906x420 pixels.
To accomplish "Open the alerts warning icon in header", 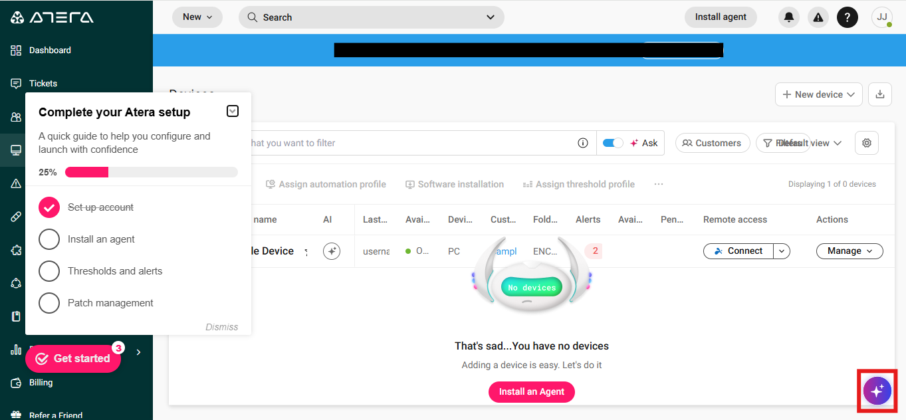I will [818, 17].
